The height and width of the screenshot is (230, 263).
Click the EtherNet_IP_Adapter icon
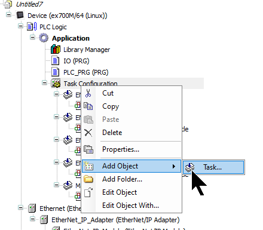pyautogui.click(x=44, y=219)
